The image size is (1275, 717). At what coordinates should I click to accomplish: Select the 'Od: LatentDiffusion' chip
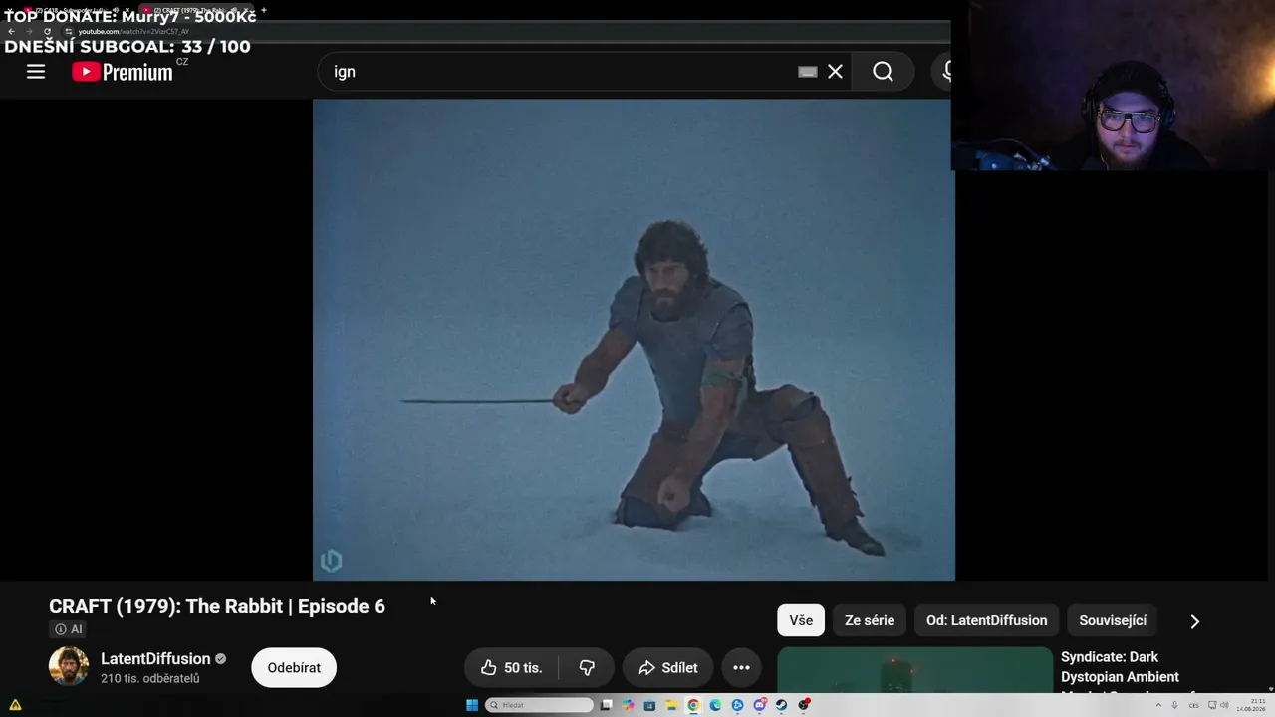click(x=986, y=620)
